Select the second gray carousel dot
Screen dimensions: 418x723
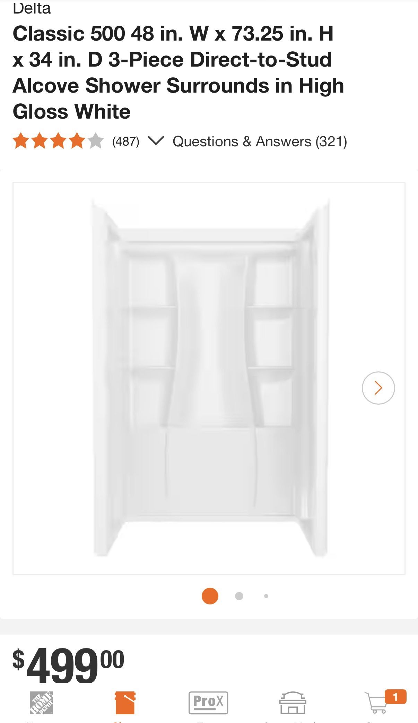(x=239, y=596)
